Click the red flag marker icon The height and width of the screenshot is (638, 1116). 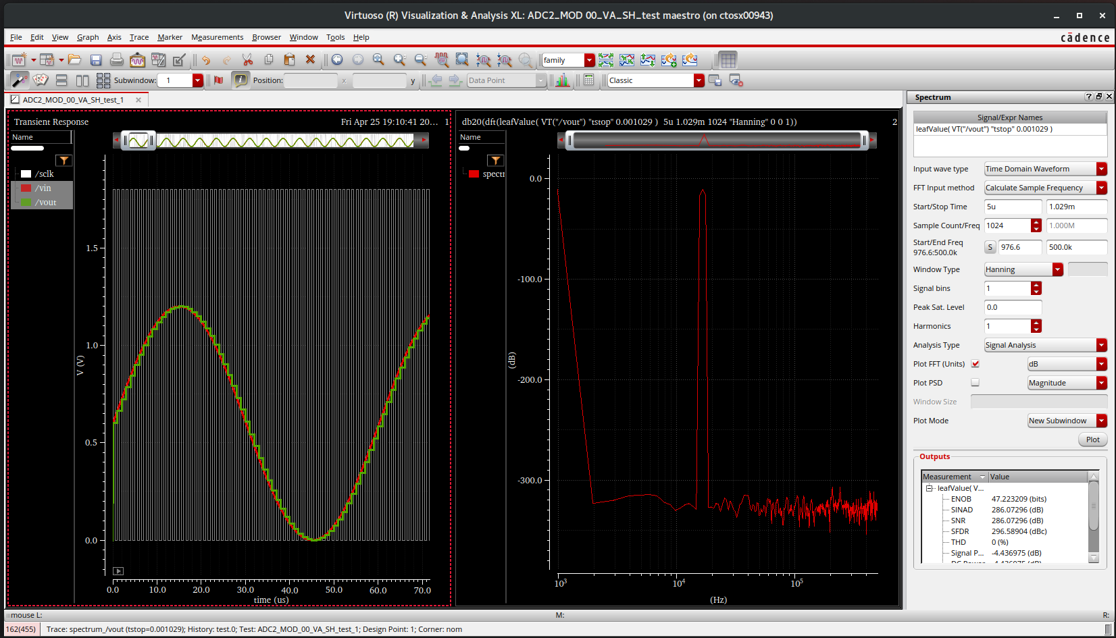(x=219, y=80)
